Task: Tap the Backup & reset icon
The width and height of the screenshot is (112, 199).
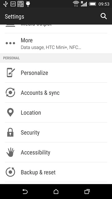Action: point(10,172)
